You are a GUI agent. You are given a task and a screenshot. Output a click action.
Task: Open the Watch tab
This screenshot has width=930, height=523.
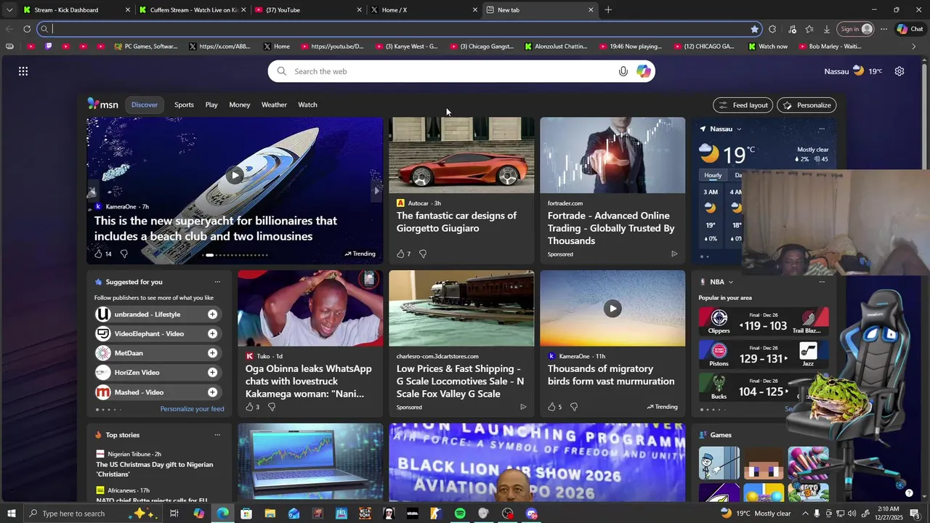tap(307, 105)
